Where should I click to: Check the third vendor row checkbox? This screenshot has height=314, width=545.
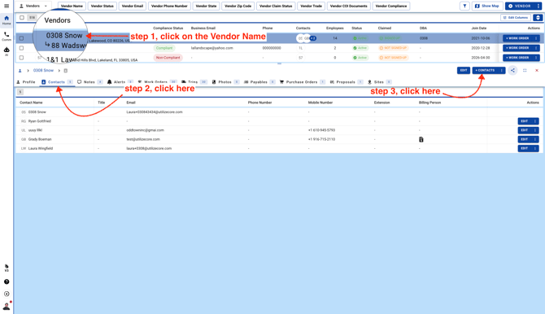(21, 58)
